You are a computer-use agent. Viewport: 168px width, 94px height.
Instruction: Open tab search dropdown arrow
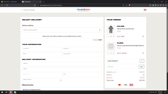click(x=154, y=2)
